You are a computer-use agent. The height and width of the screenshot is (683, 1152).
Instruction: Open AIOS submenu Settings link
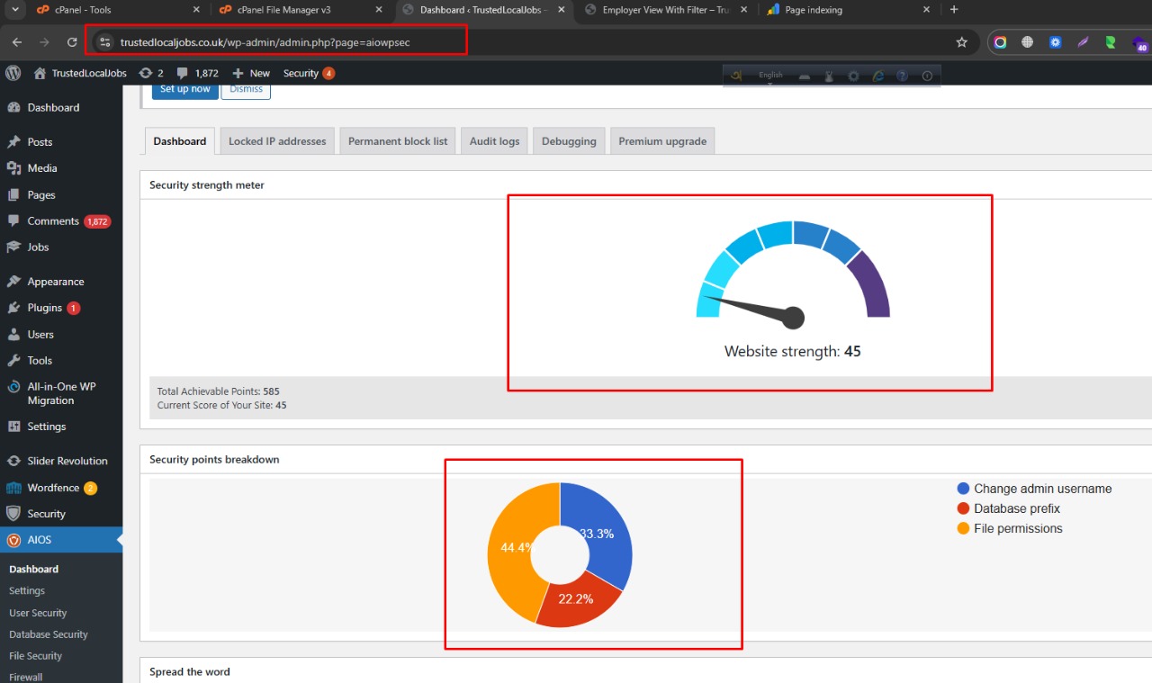coord(27,590)
